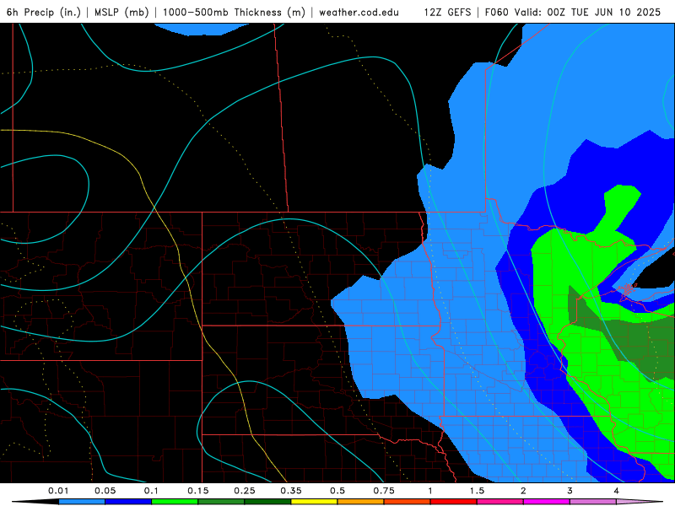Click the hot pink 1.5 legend swatch
The width and height of the screenshot is (675, 506).
[500, 502]
